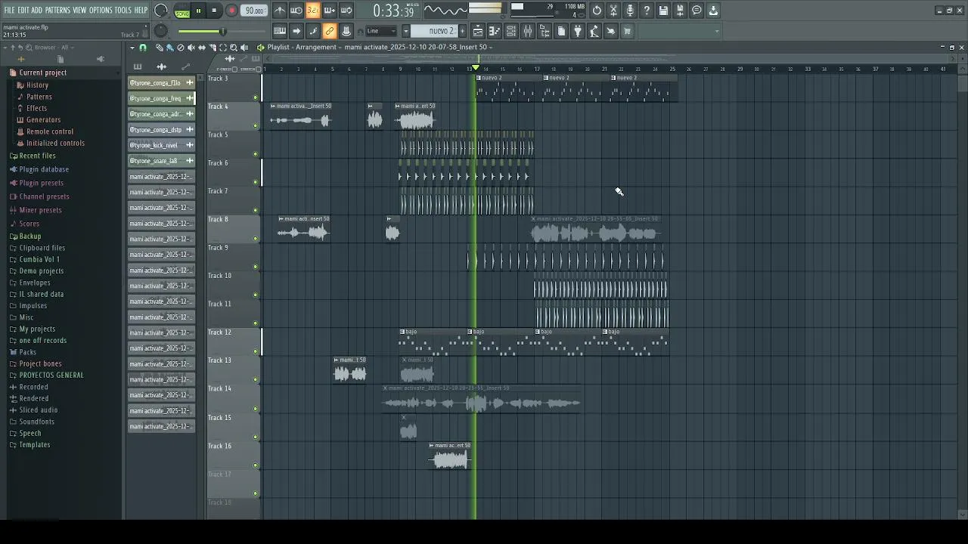Toggle typing keyboard to piano icon
This screenshot has height=544, width=968.
[x=280, y=31]
